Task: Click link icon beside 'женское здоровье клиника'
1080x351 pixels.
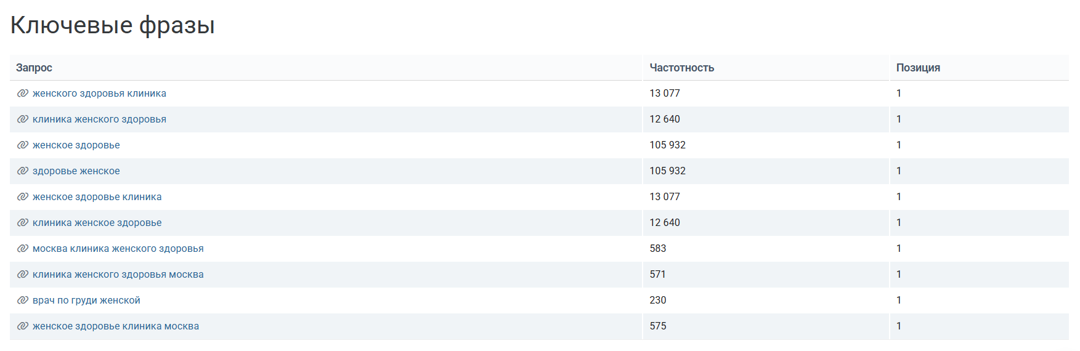Action: click(x=23, y=197)
